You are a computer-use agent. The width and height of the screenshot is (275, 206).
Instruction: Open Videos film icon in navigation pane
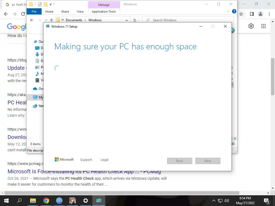(37, 80)
